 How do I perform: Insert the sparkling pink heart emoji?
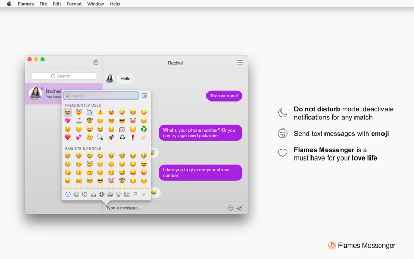[x=68, y=121]
